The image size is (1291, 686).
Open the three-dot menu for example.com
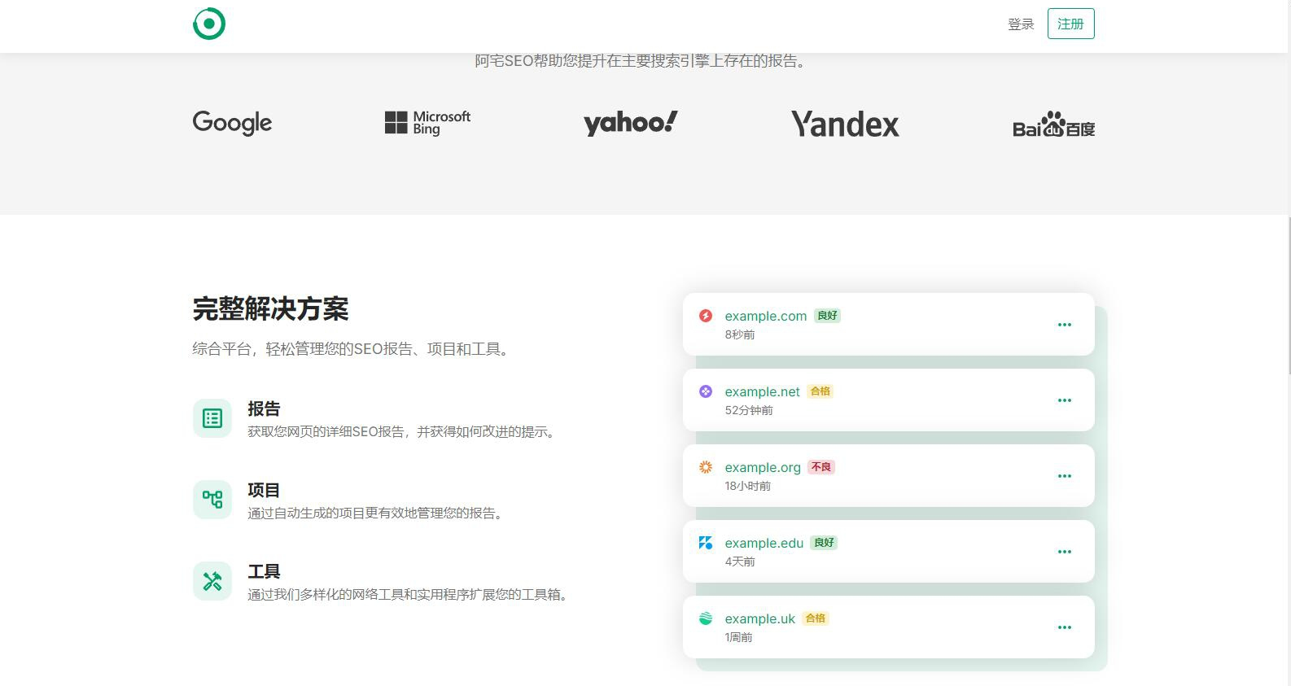coord(1064,325)
